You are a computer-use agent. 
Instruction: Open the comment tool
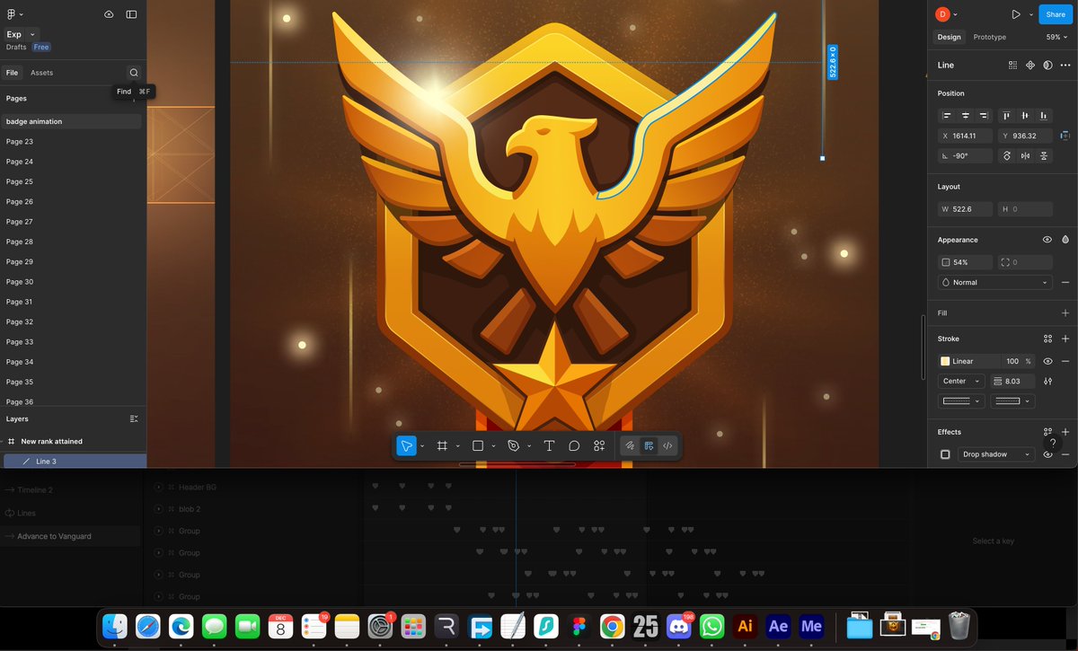coord(574,445)
